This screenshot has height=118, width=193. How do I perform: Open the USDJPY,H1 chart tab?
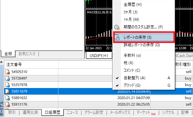[99, 56]
